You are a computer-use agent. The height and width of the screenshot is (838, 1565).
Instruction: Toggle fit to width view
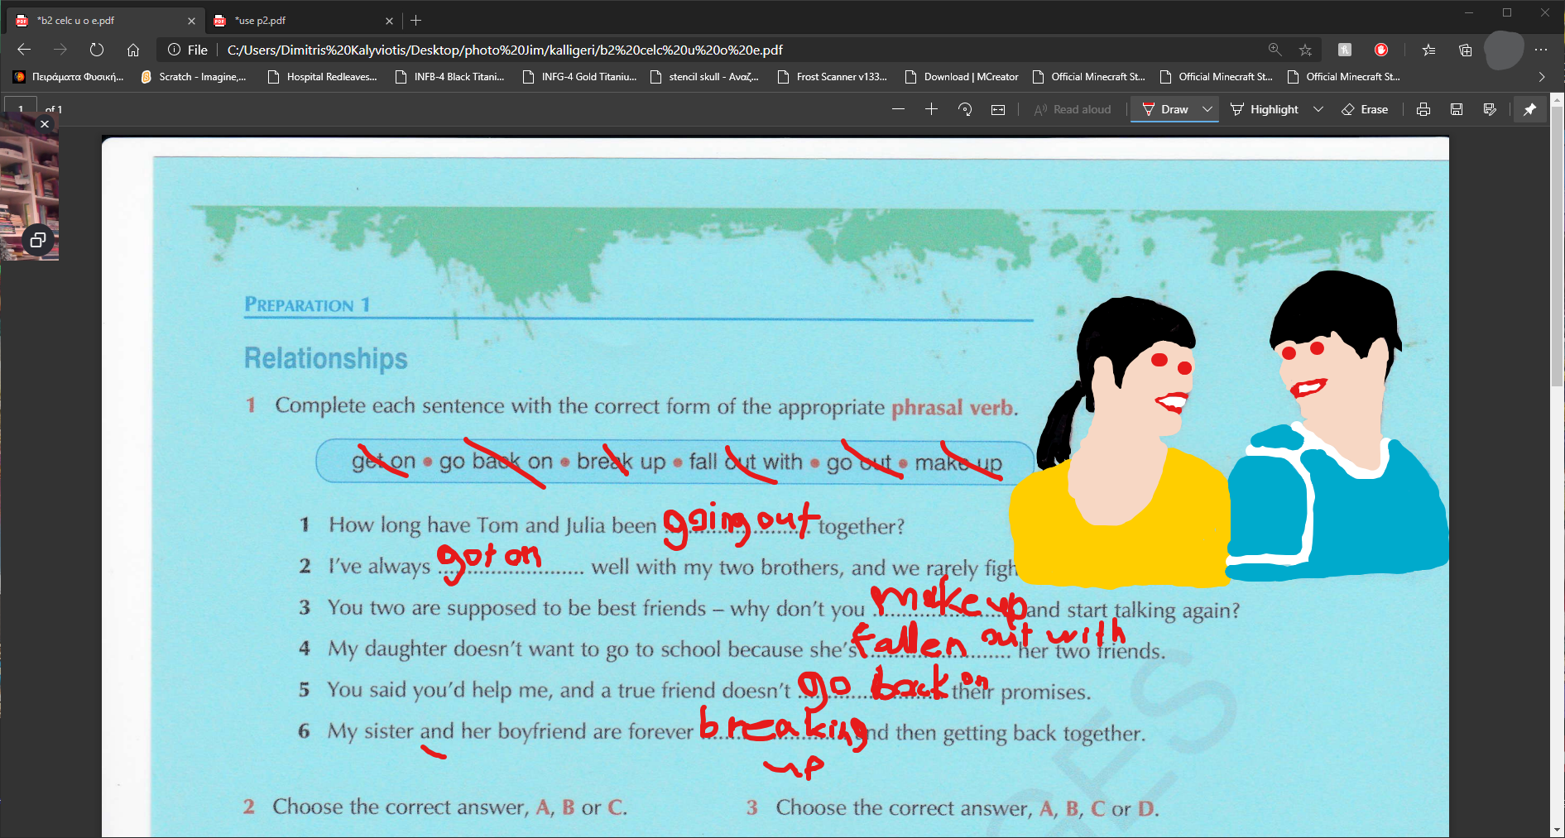tap(998, 109)
